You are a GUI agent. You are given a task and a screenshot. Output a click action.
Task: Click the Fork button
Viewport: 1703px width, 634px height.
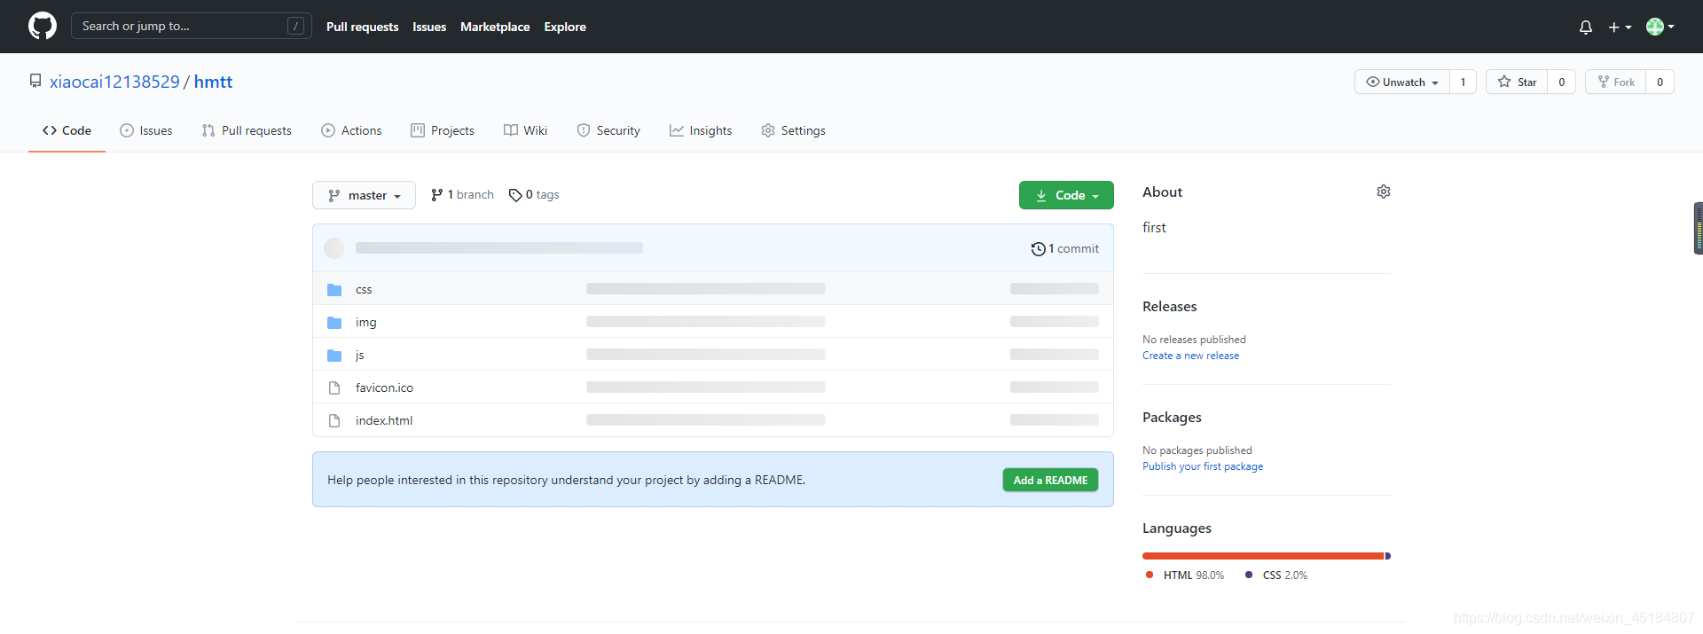point(1615,82)
